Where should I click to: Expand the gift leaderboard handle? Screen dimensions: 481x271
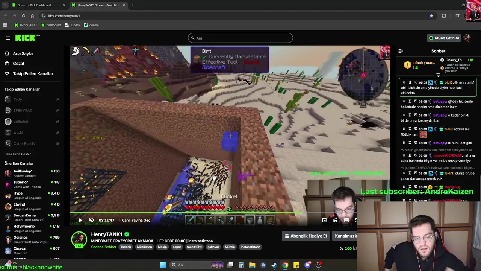pos(438,75)
